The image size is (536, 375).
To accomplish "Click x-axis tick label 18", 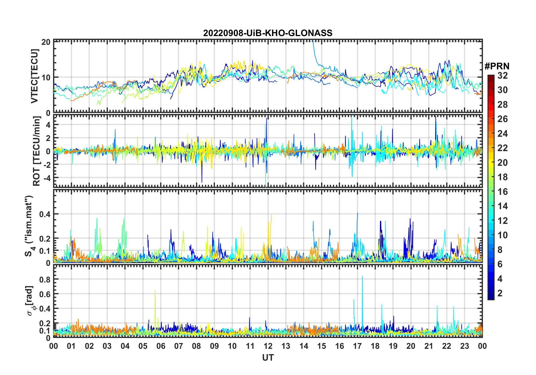I will 375,346.
